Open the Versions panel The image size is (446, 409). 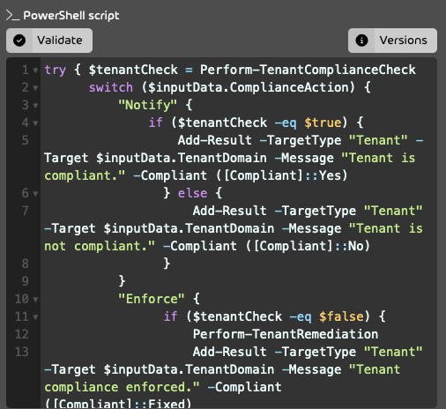point(392,41)
